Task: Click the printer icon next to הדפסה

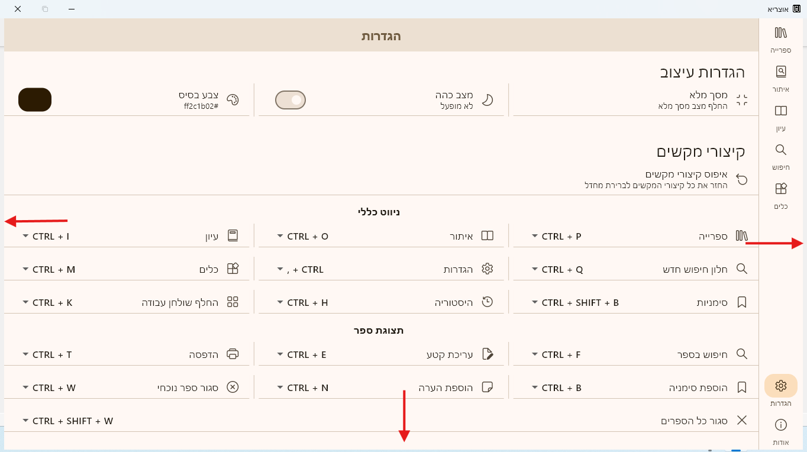Action: pyautogui.click(x=233, y=354)
